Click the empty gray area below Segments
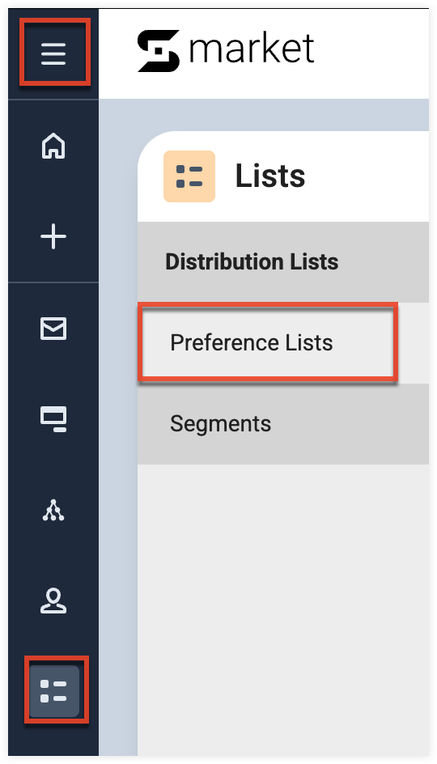This screenshot has height=764, width=437. 283,609
